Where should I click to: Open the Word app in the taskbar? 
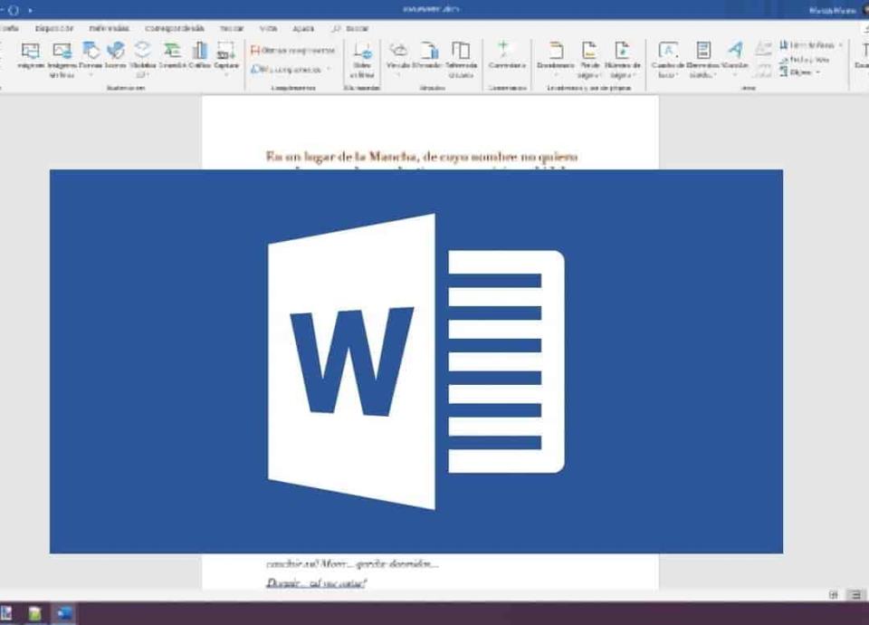pos(63,613)
